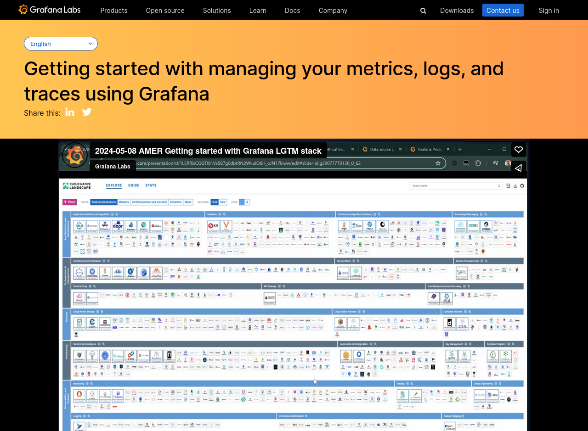Share this page on LinkedIn
The width and height of the screenshot is (588, 431).
[70, 112]
